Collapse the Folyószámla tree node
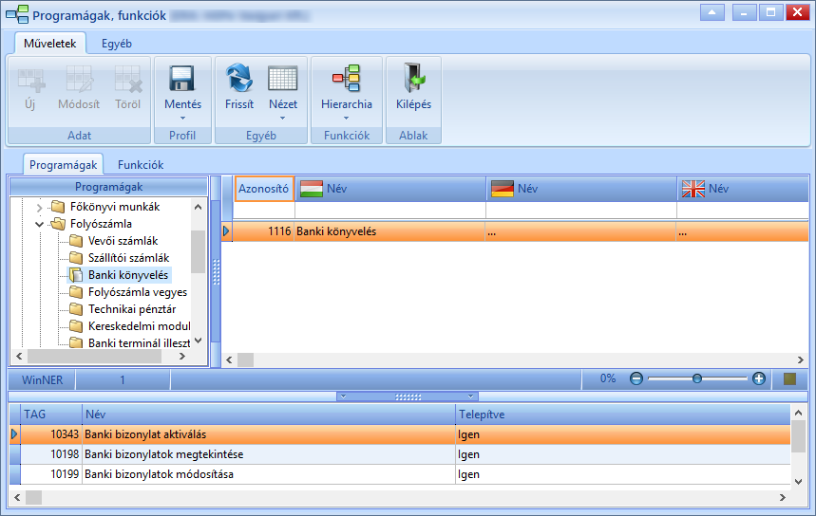The height and width of the screenshot is (516, 816). (40, 225)
